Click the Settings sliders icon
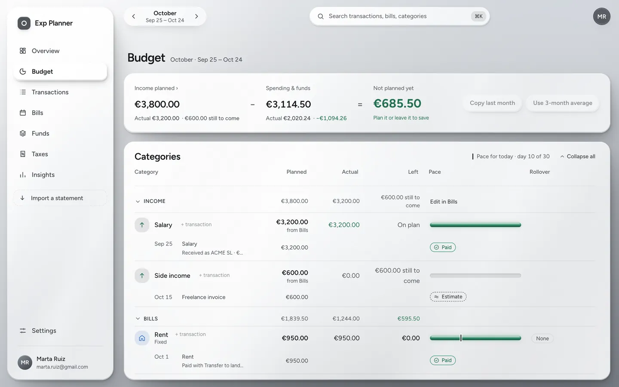 23,331
